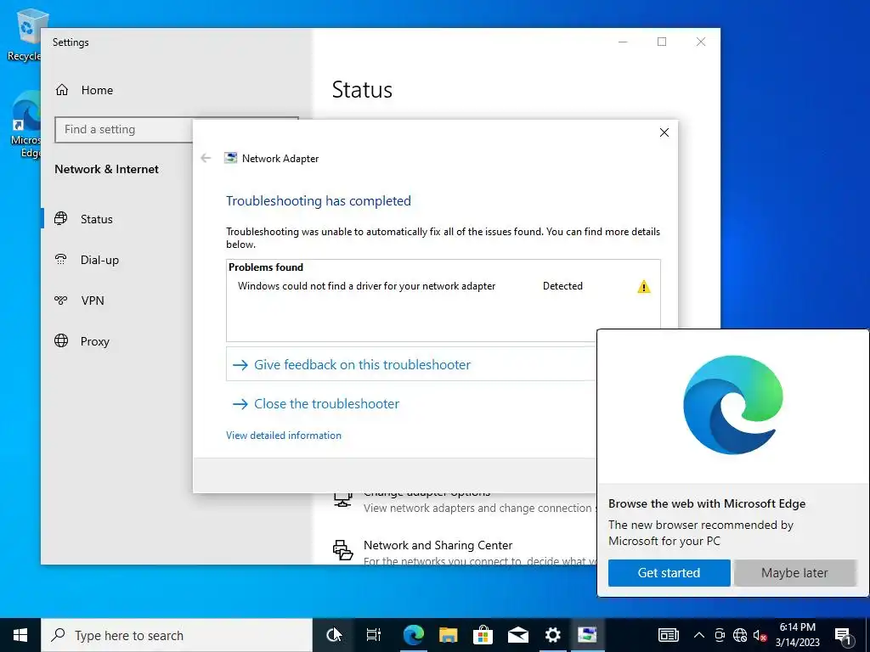Click the Change adapter options monitor icon
This screenshot has width=870, height=652.
(342, 499)
